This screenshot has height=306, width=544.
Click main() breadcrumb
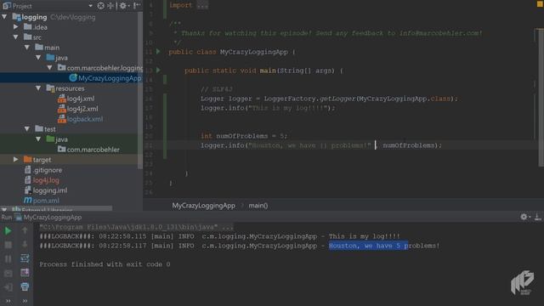[x=258, y=206]
